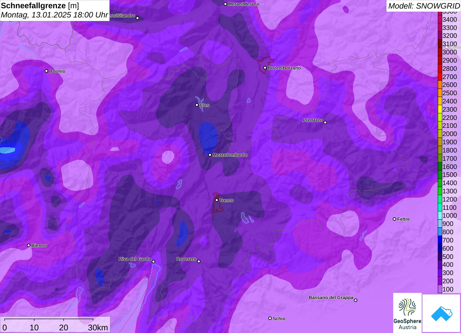Click the blue low-snowline patch above Mezzolombardo
The width and height of the screenshot is (461, 333).
pyautogui.click(x=208, y=138)
